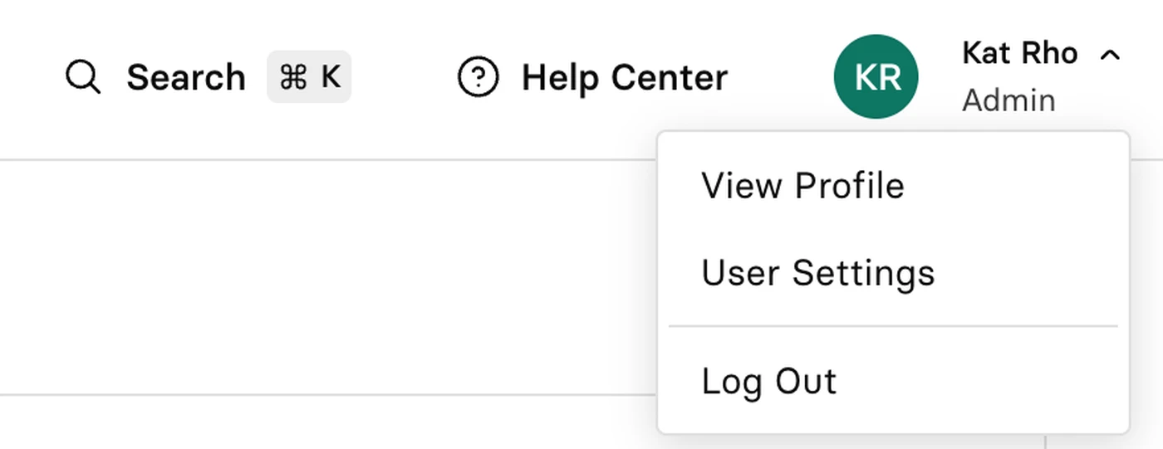Open the Search bar labeled Search
This screenshot has height=449, width=1163.
click(x=208, y=77)
